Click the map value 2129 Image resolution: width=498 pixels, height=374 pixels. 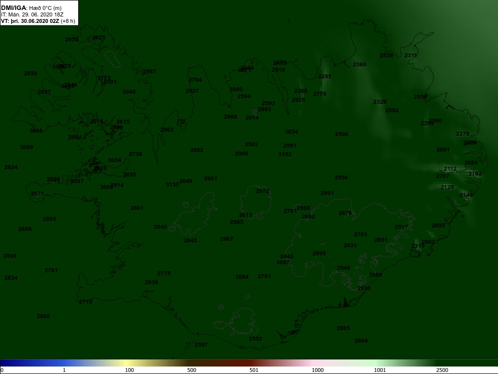point(447,187)
